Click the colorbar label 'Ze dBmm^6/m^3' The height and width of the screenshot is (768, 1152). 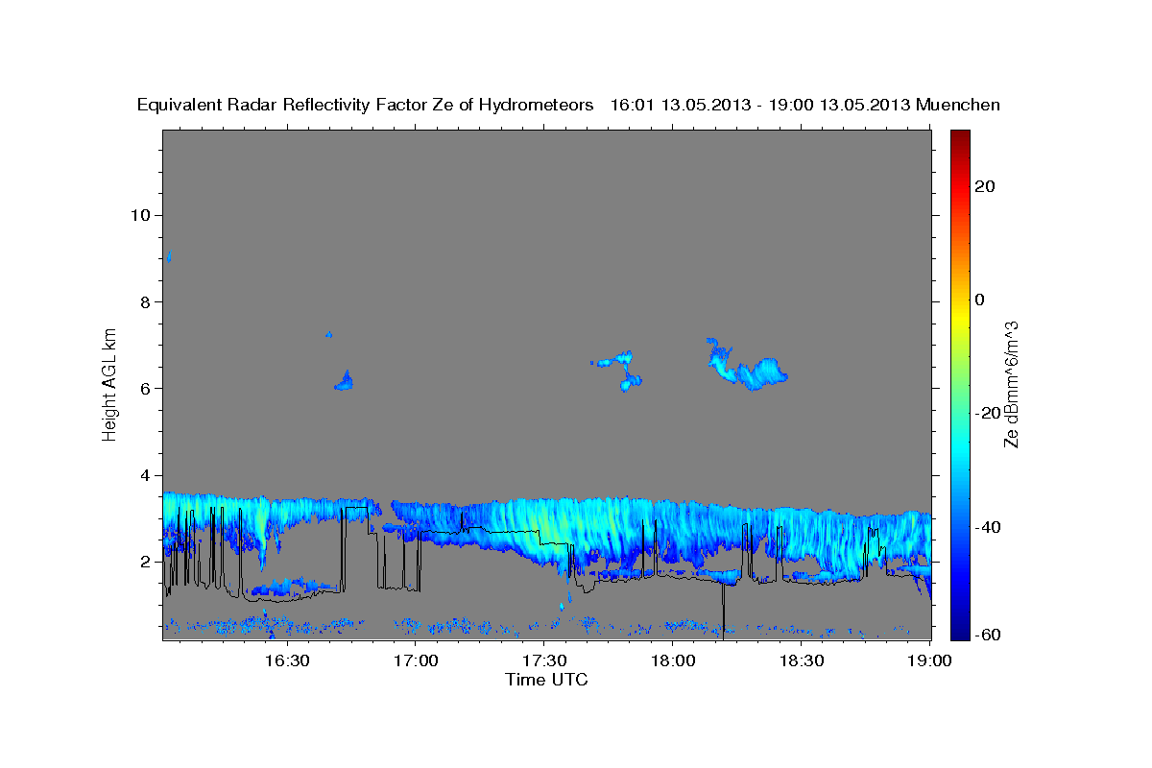(x=1011, y=384)
